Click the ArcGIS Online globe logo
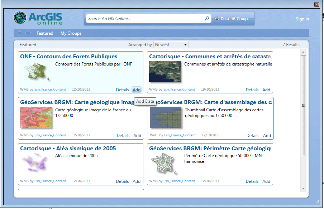This screenshot has width=324, height=209. click(20, 18)
